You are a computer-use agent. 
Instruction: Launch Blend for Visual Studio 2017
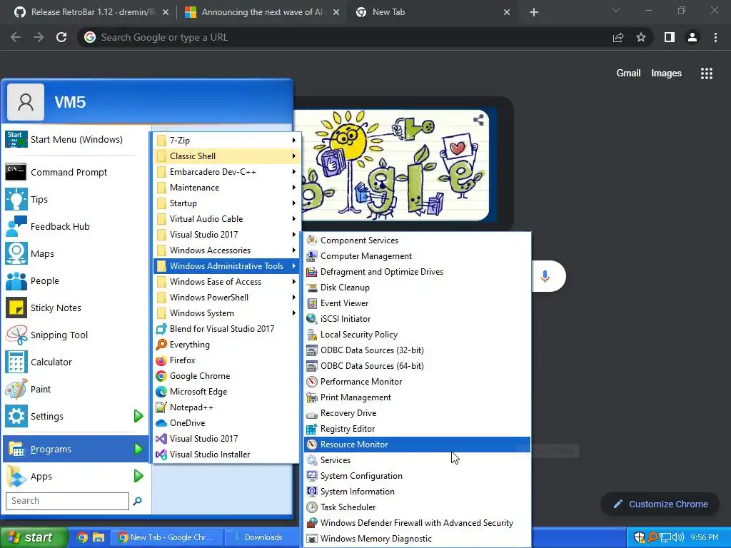tap(226, 329)
